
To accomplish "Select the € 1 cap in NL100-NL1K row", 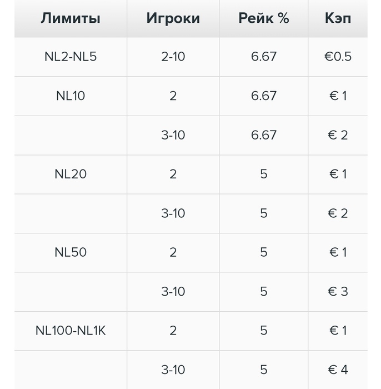I will pyautogui.click(x=338, y=331).
